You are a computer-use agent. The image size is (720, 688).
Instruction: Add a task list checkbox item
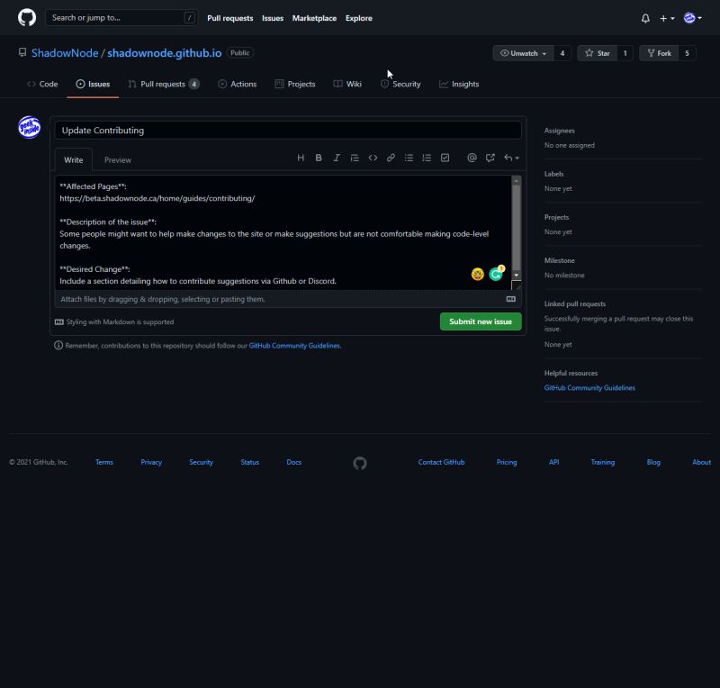445,158
